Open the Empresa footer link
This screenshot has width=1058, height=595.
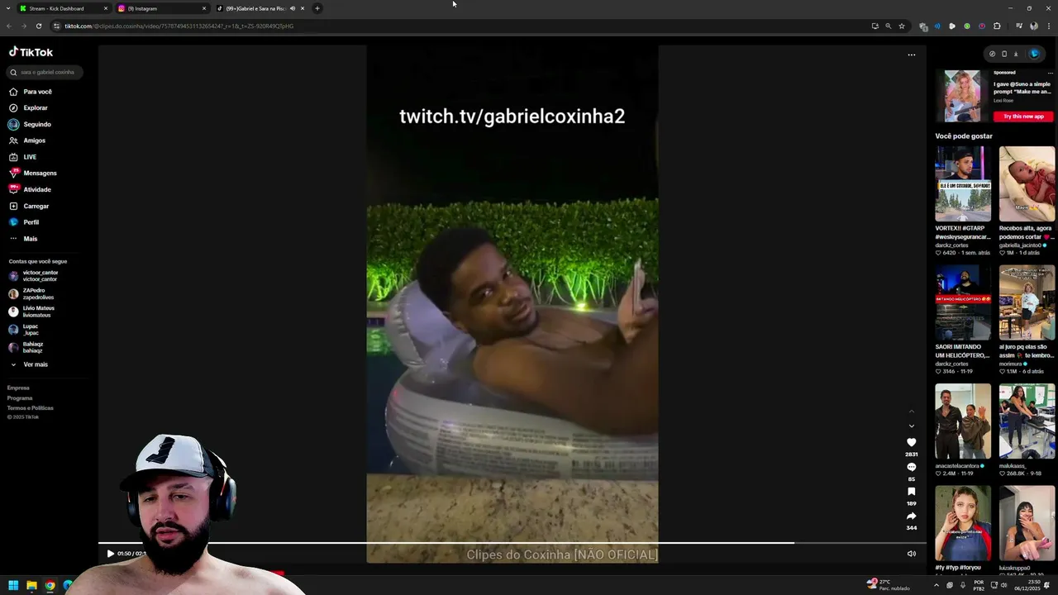[x=18, y=388]
